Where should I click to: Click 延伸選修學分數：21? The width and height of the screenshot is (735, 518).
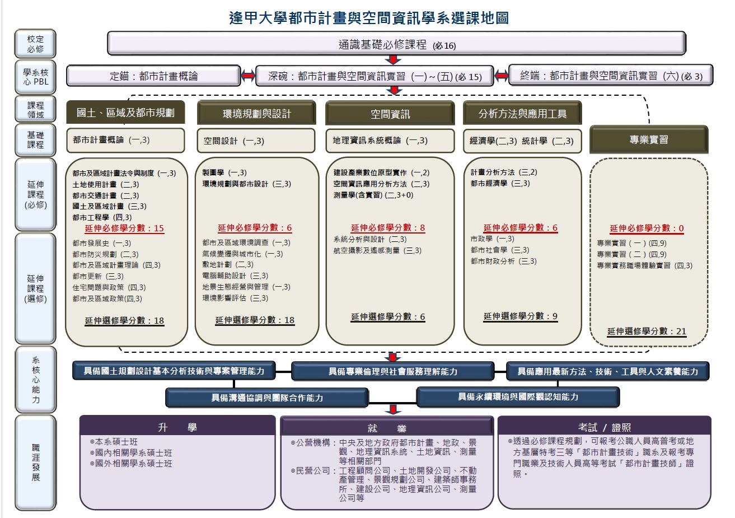coord(647,332)
